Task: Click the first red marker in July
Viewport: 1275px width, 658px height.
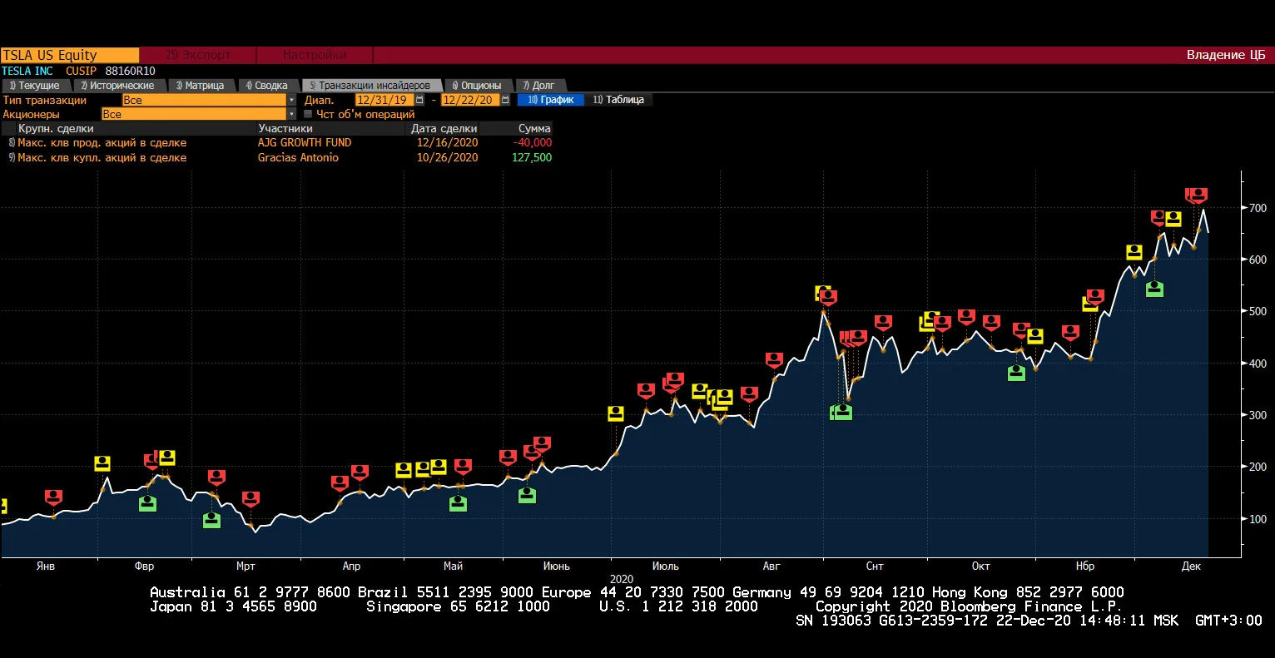Action: click(x=646, y=391)
